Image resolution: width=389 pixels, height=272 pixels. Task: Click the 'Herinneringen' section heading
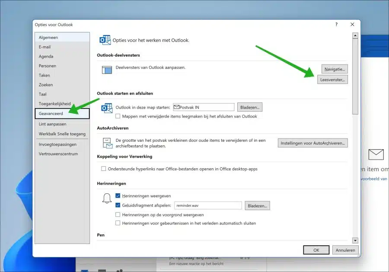point(112,183)
